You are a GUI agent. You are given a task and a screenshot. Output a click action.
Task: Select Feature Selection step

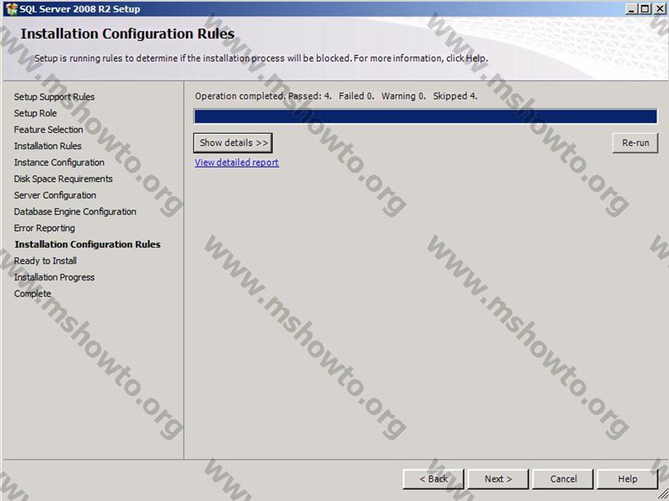pos(48,129)
